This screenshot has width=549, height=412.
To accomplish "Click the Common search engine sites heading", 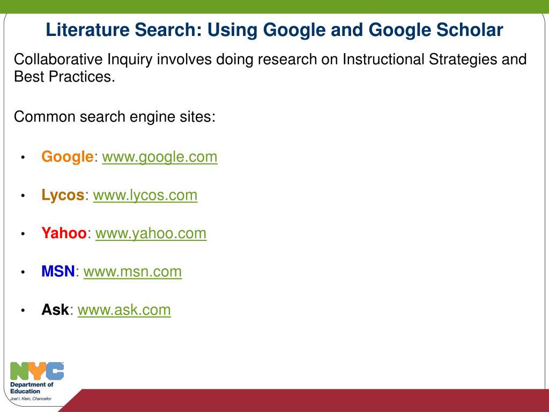I will tap(115, 116).
